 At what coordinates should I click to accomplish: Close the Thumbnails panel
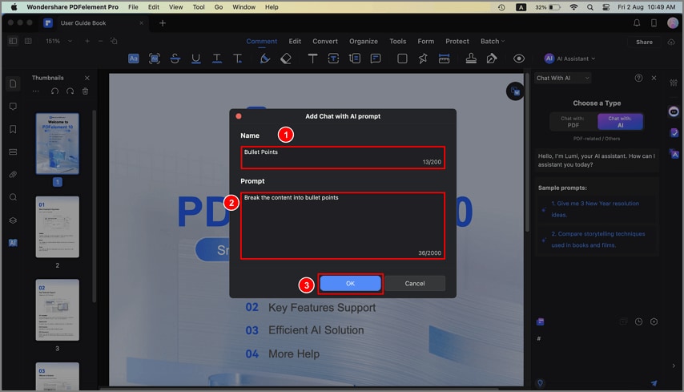[x=87, y=78]
